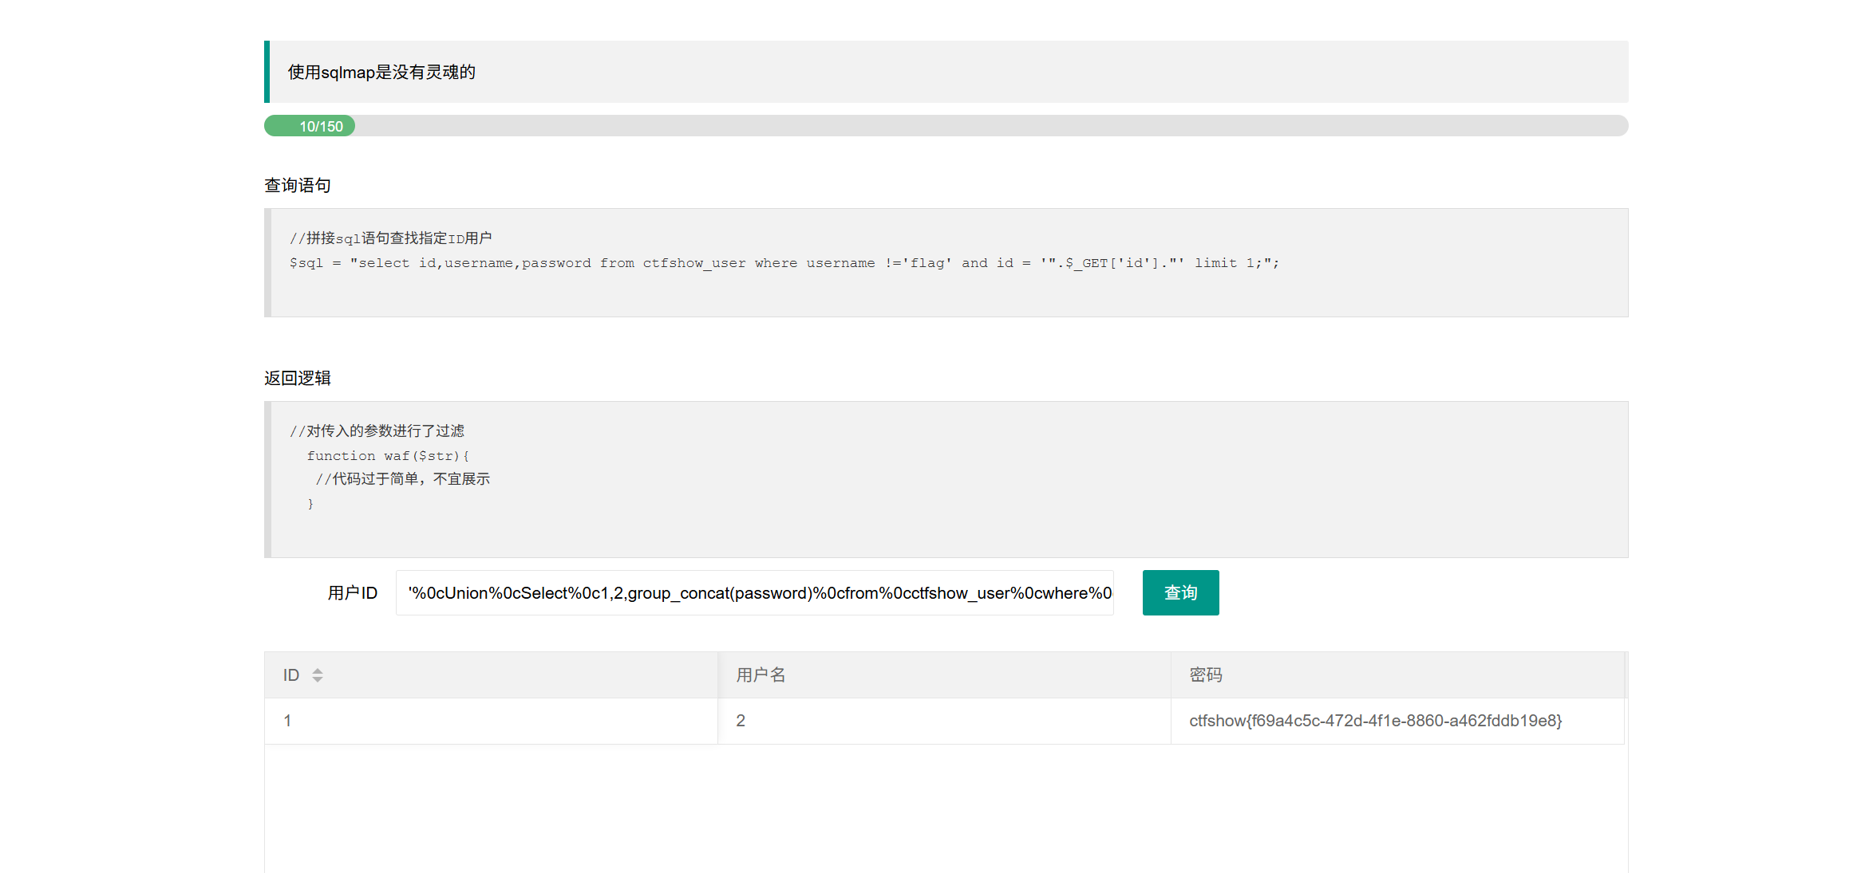Click the $sql select statement code line
This screenshot has width=1853, height=873.
784,263
